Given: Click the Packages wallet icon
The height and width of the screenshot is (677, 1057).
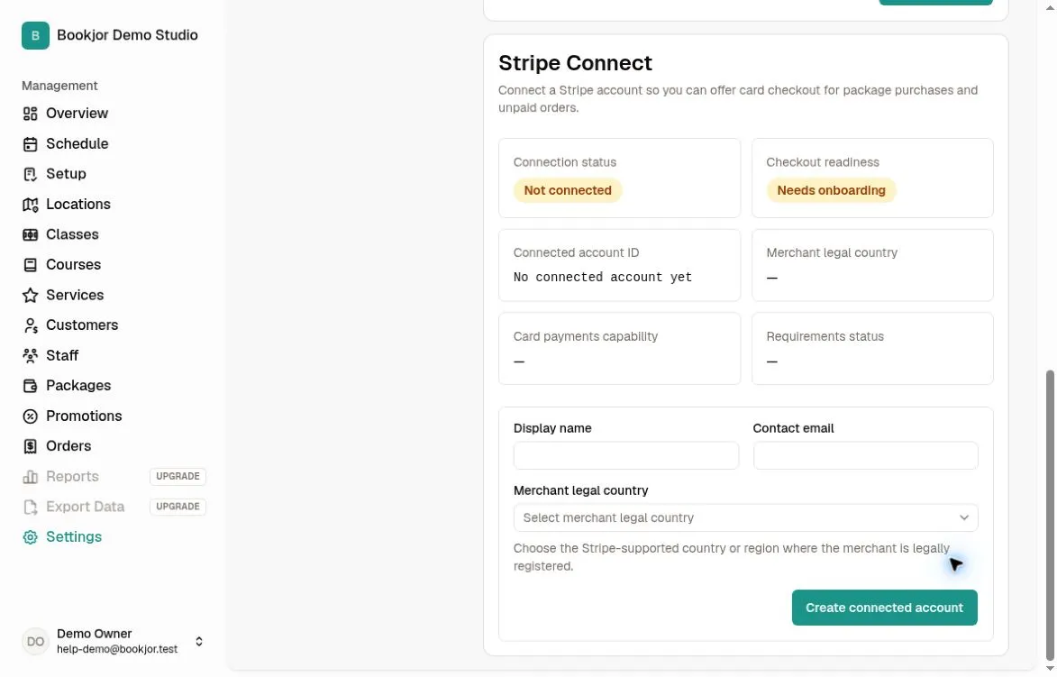Looking at the screenshot, I should click(x=31, y=386).
